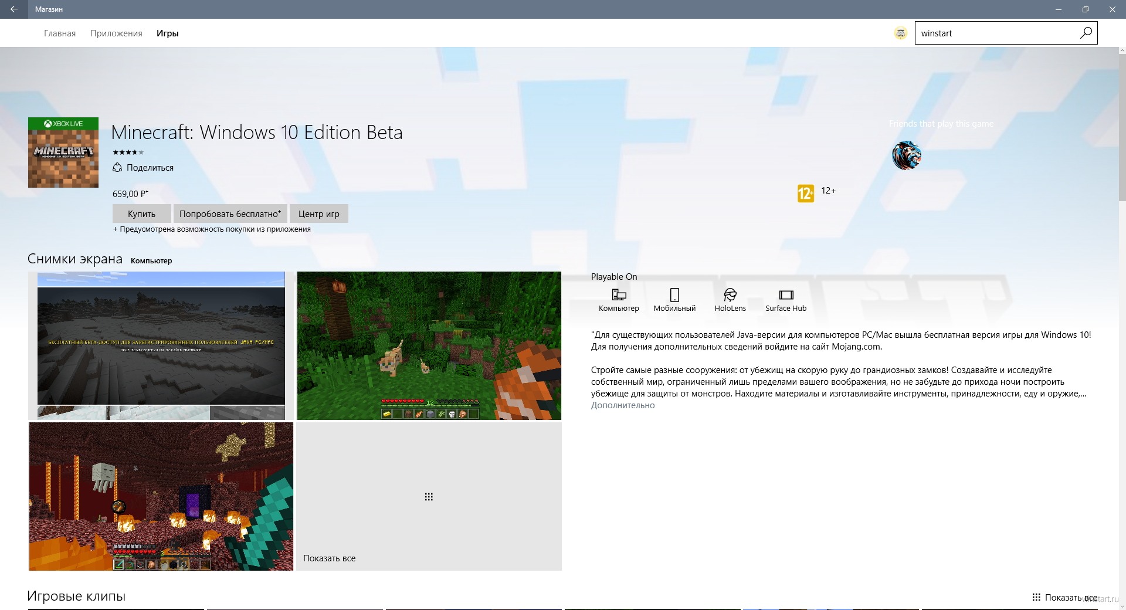This screenshot has width=1126, height=610.
Task: Click the Minecraft: Windows 10 Edition Beta title
Action: pyautogui.click(x=257, y=133)
